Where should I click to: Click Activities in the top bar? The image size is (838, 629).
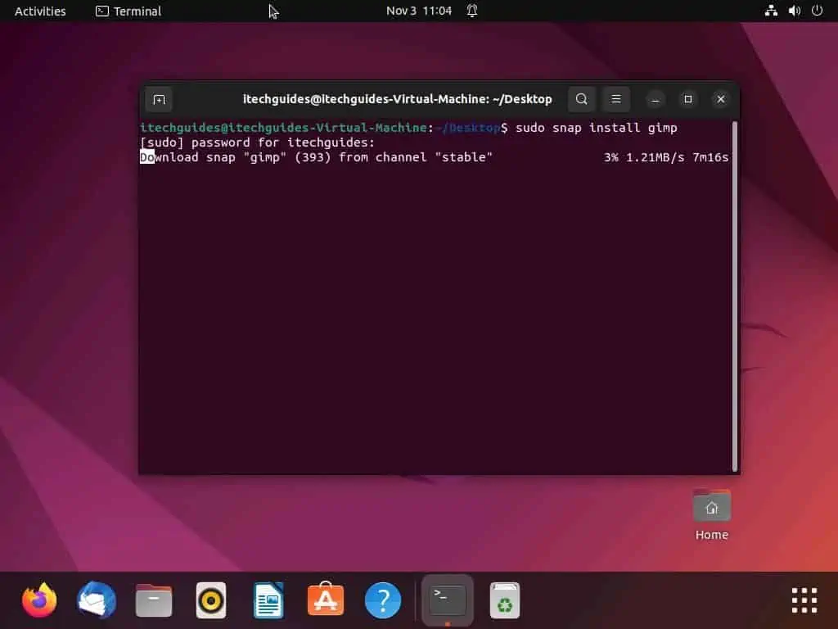pos(38,11)
